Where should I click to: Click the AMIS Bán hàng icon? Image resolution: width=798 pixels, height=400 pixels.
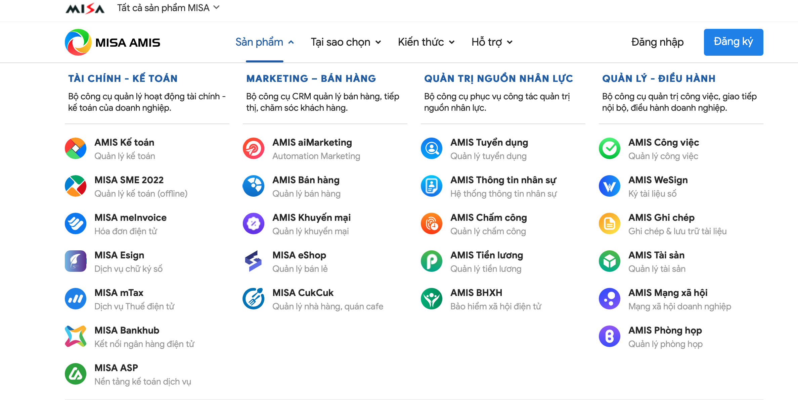click(254, 186)
